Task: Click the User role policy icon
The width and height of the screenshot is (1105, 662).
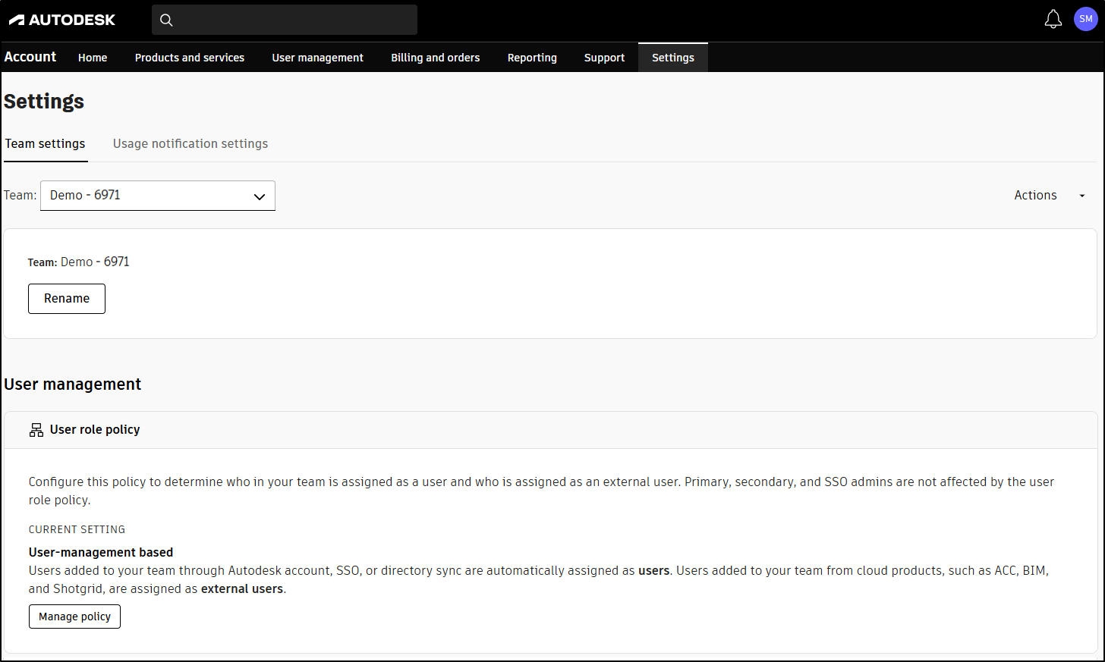Action: (36, 430)
